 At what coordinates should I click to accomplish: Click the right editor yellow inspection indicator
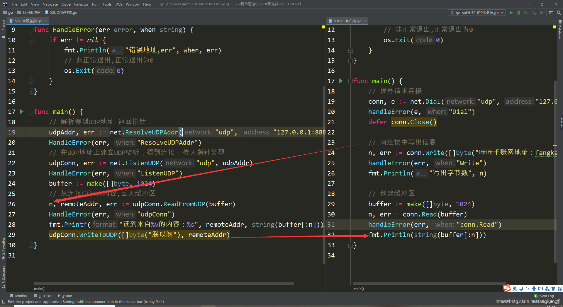point(555,27)
